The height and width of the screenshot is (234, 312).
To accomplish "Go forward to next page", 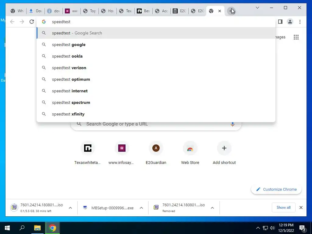I will [22, 22].
